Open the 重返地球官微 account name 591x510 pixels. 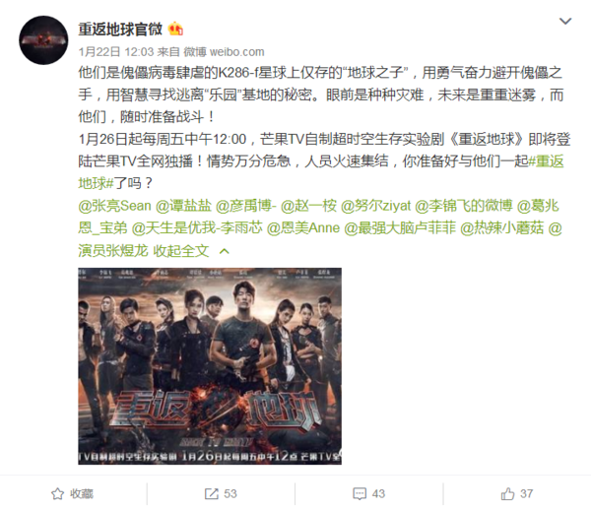click(120, 29)
